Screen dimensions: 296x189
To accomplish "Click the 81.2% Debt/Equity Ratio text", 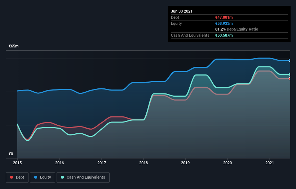I will pyautogui.click(x=237, y=29).
